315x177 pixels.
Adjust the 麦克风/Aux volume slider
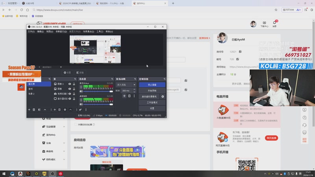pyautogui.click(x=98, y=91)
